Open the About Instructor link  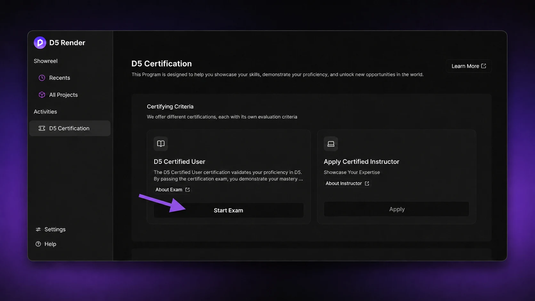(347, 183)
